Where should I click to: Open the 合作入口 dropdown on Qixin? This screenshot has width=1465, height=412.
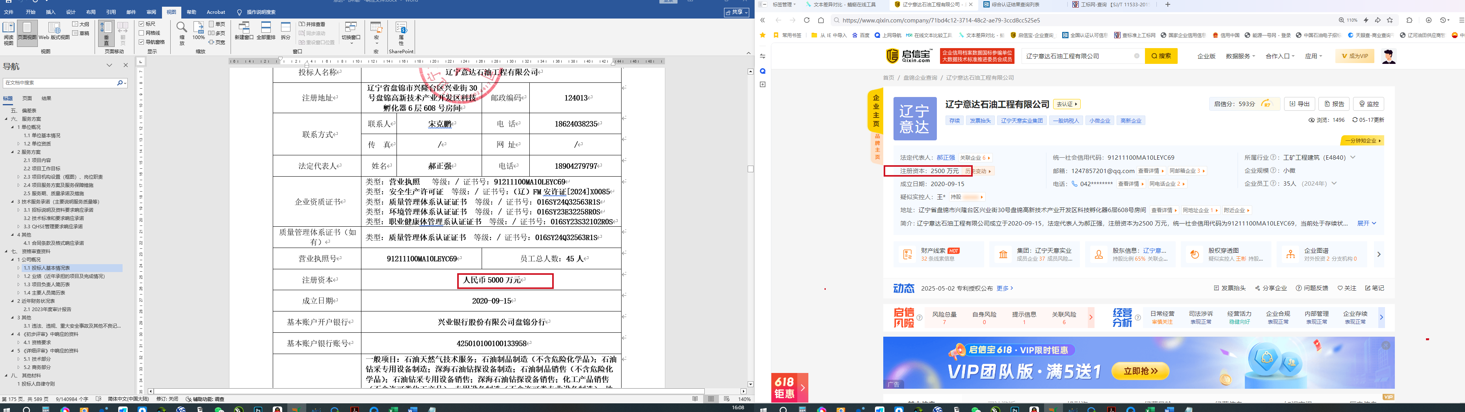(1280, 56)
